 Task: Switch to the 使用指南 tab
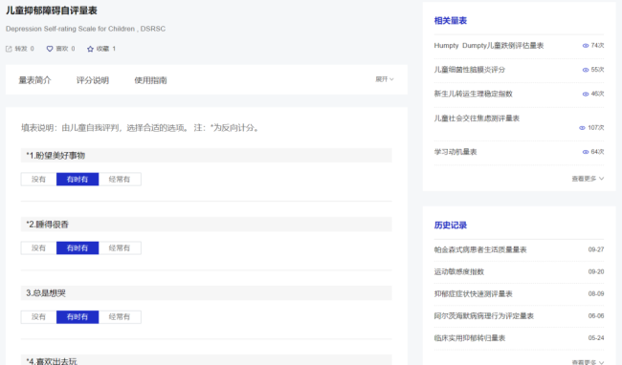click(x=150, y=80)
